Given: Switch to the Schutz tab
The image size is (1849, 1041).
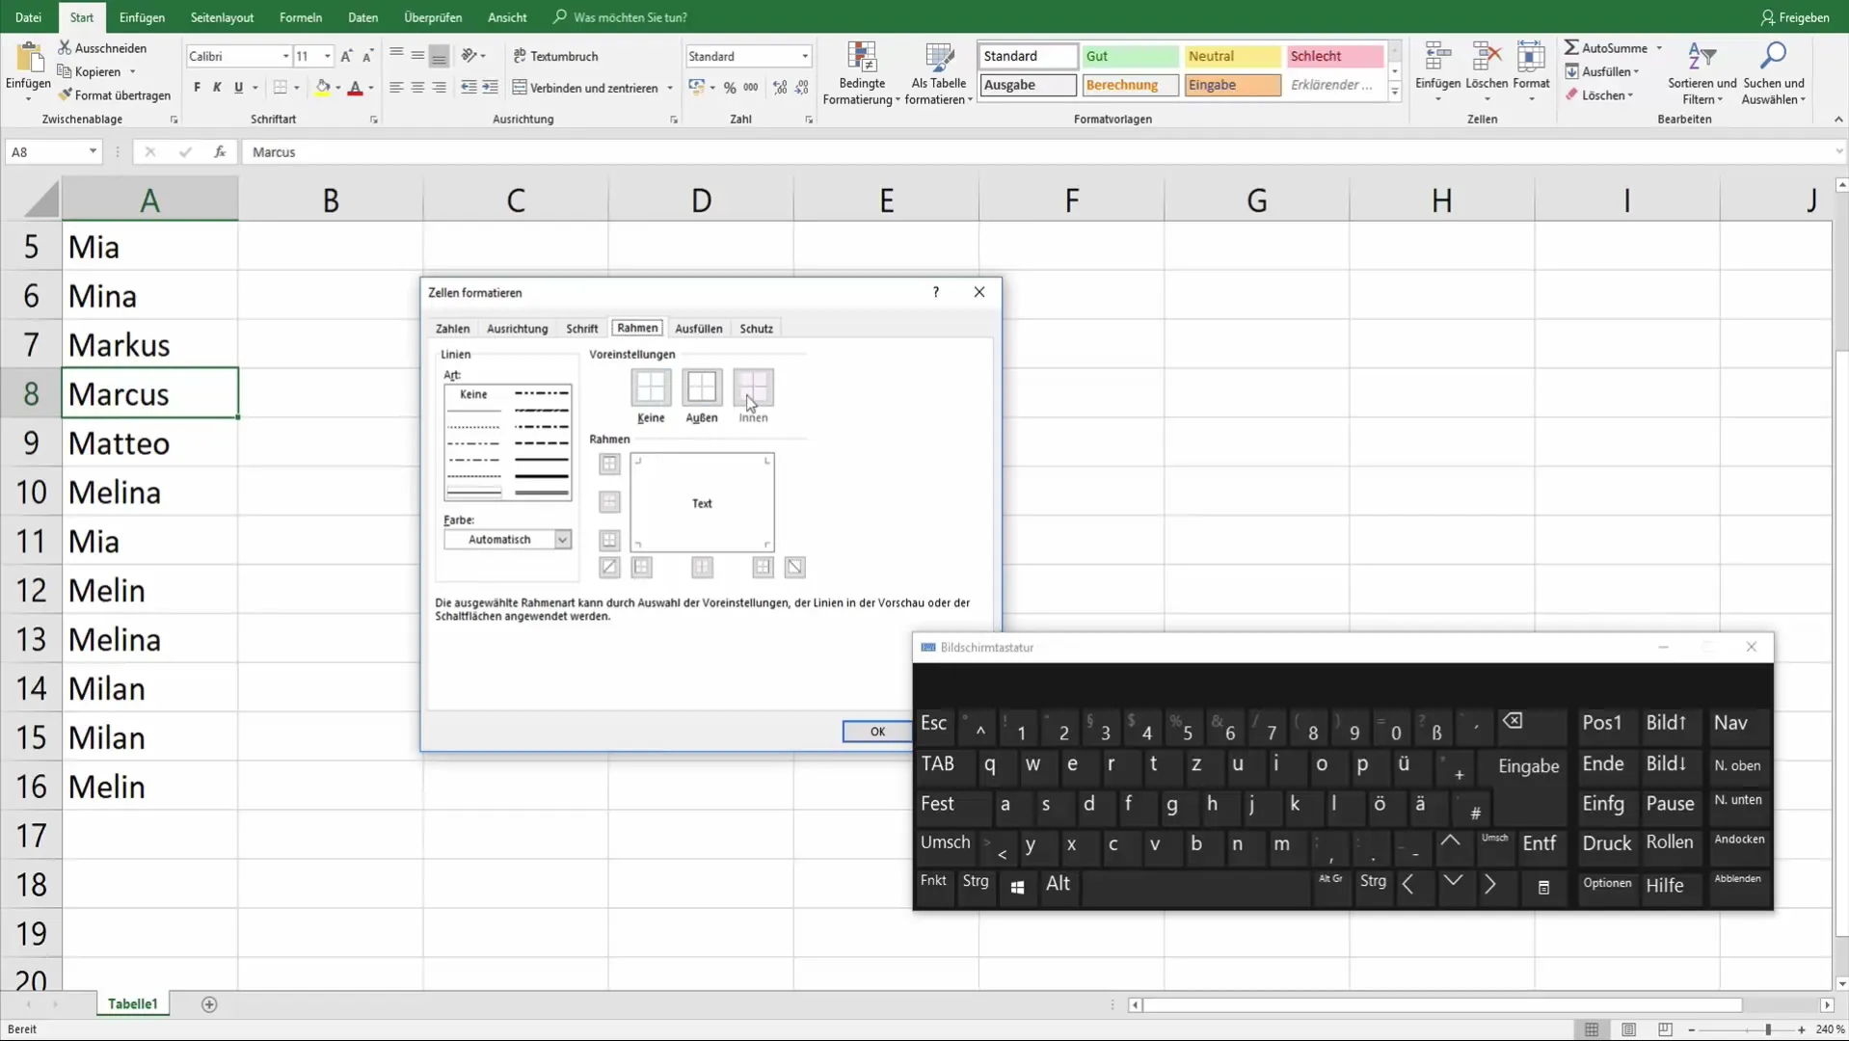Looking at the screenshot, I should pyautogui.click(x=757, y=329).
